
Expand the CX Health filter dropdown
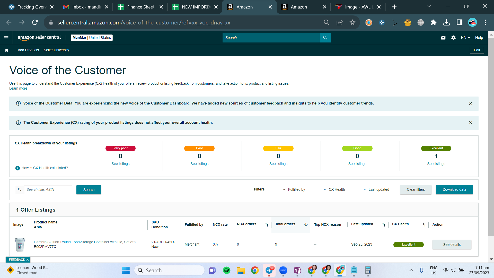point(334,190)
